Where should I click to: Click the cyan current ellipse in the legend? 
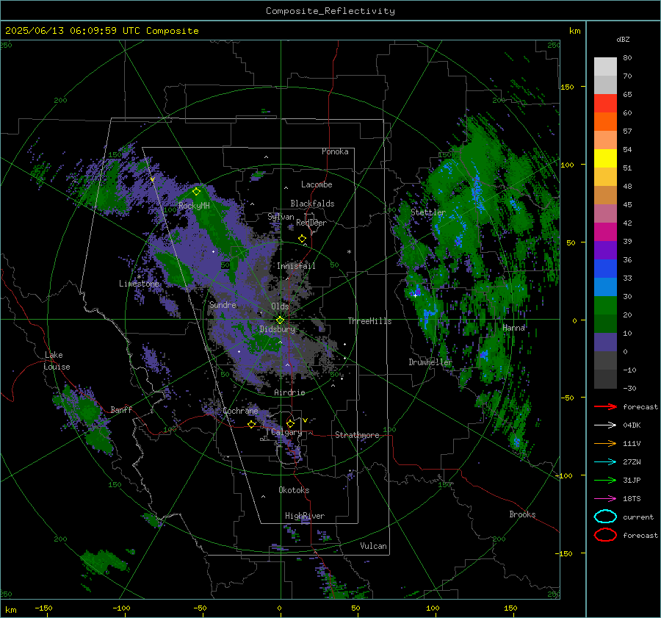click(605, 517)
